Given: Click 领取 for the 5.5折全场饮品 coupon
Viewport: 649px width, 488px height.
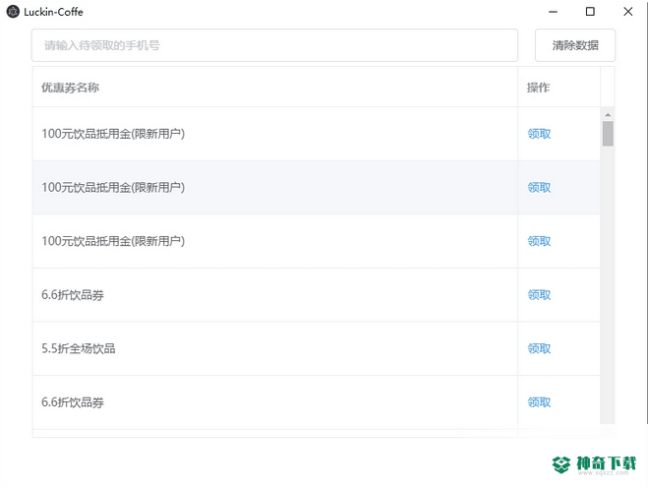Looking at the screenshot, I should click(x=539, y=348).
